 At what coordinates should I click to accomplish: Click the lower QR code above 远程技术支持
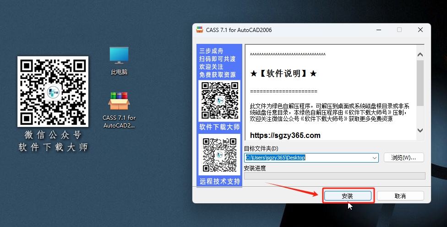tap(219, 155)
